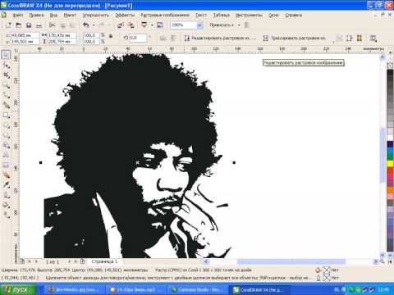The height and width of the screenshot is (295, 394).
Task: Open the Welcome screen icon
Action: coord(160,25)
